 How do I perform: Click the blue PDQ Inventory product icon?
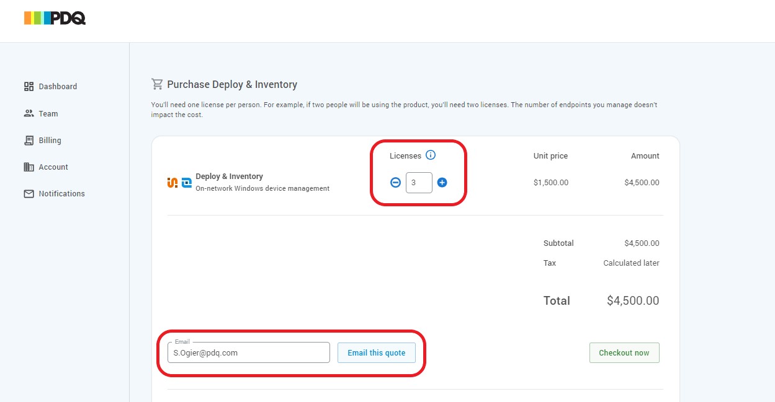pyautogui.click(x=186, y=183)
